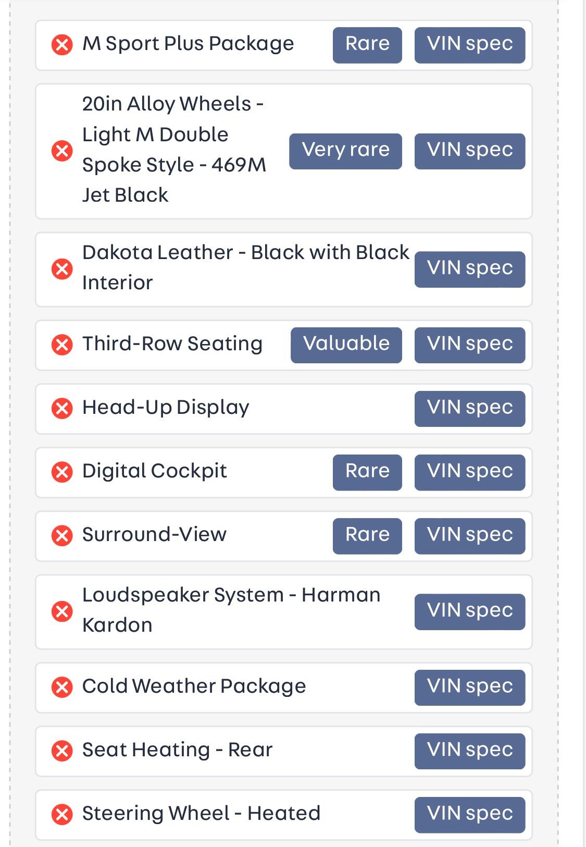Click the Rare badge on Surround-View

click(x=367, y=535)
